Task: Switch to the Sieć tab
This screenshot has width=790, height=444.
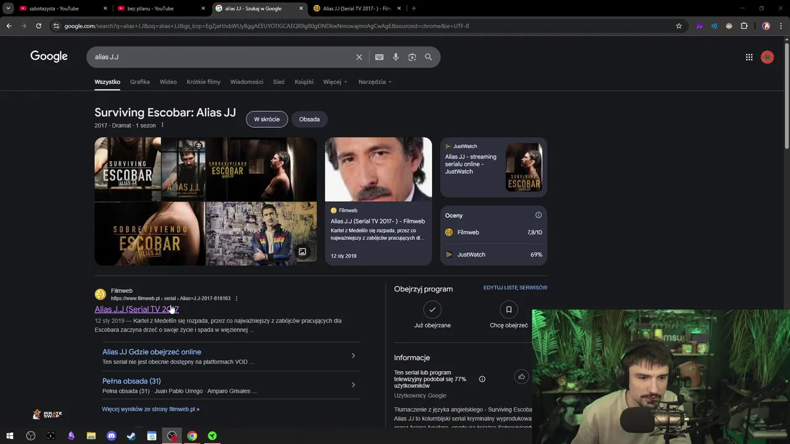Action: pos(279,82)
